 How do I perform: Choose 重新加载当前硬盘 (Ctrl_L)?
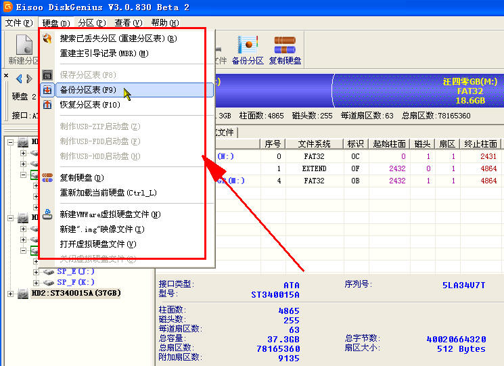pos(108,193)
